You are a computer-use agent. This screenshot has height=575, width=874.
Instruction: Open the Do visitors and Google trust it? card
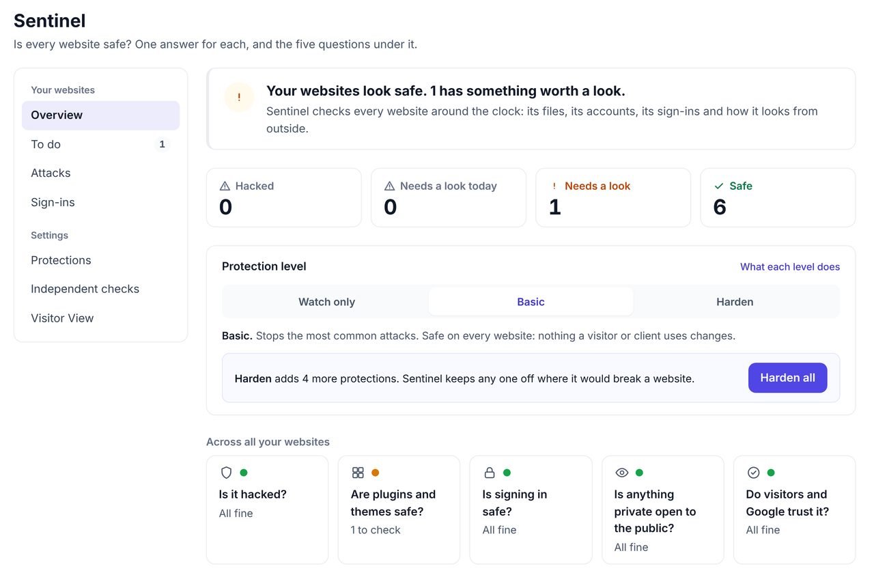(795, 510)
